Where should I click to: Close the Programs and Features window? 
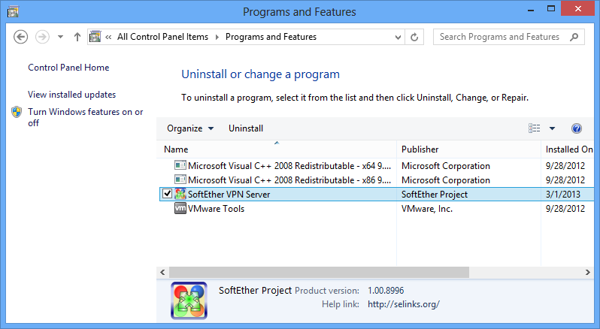[x=577, y=9]
